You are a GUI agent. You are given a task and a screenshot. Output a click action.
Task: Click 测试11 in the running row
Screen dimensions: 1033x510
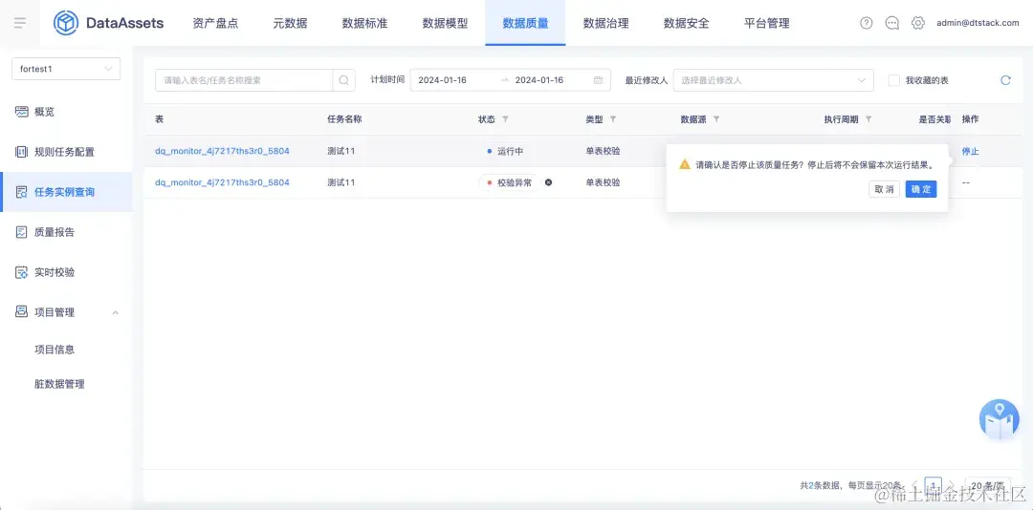[x=341, y=151]
